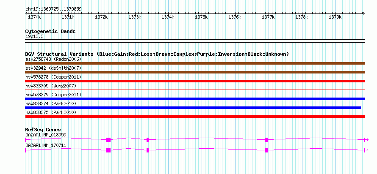377x174 pixels.
Task: Select the NM_018959 exon near 1373.4k
Action: click(148, 140)
